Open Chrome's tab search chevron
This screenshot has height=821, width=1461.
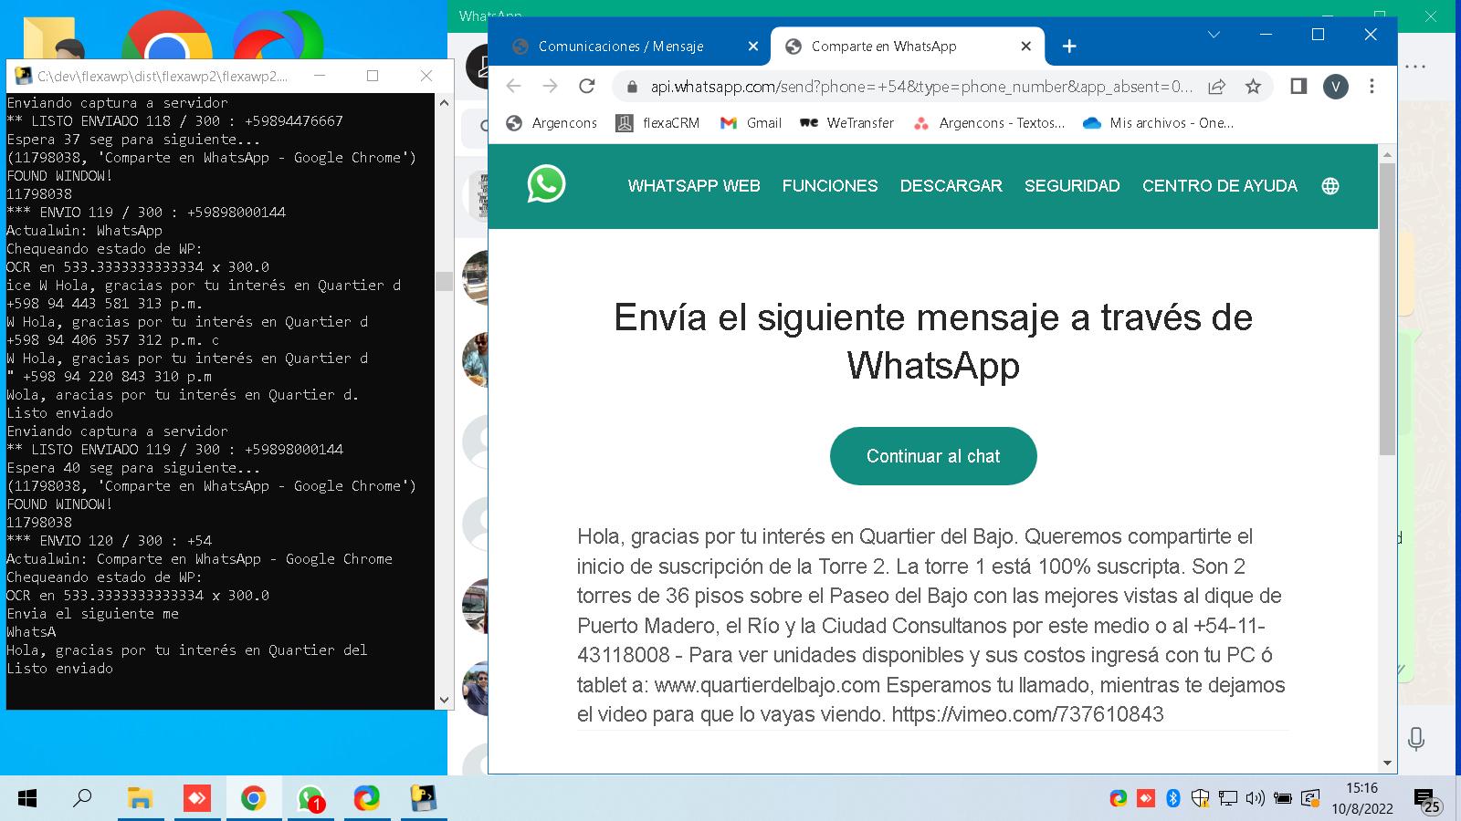pyautogui.click(x=1214, y=35)
